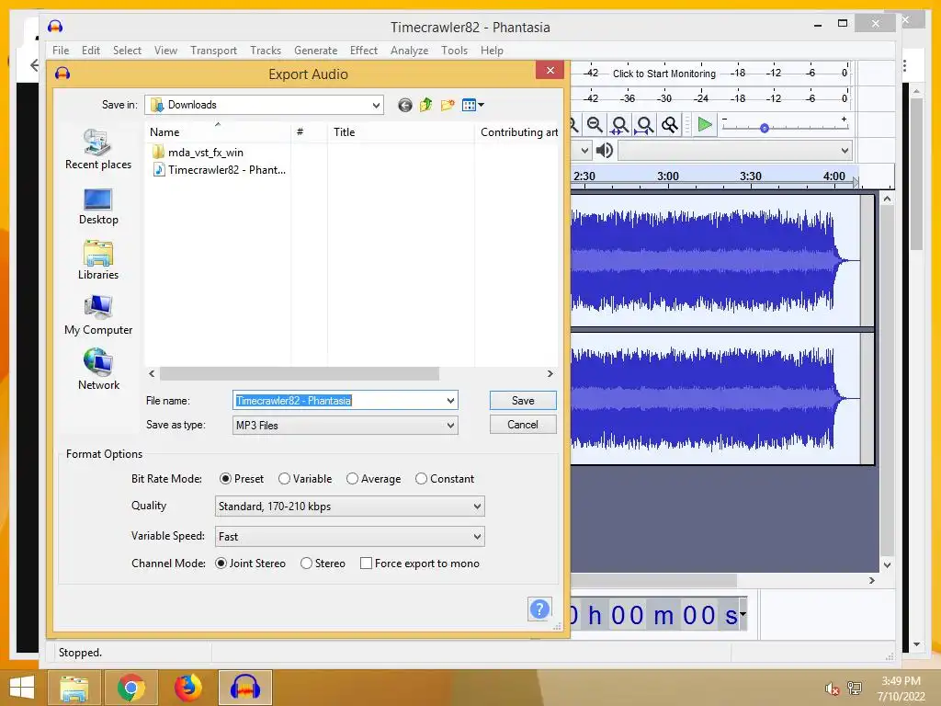Open Recent places in the sidebar
This screenshot has width=941, height=706.
click(97, 149)
